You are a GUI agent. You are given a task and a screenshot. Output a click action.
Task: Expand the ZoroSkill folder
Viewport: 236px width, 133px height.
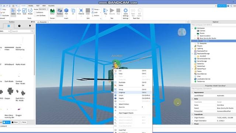pos(195,56)
